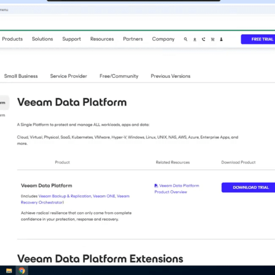Image resolution: width=275 pixels, height=275 pixels.
Task: Open the shopping cart icon
Action: (213, 39)
